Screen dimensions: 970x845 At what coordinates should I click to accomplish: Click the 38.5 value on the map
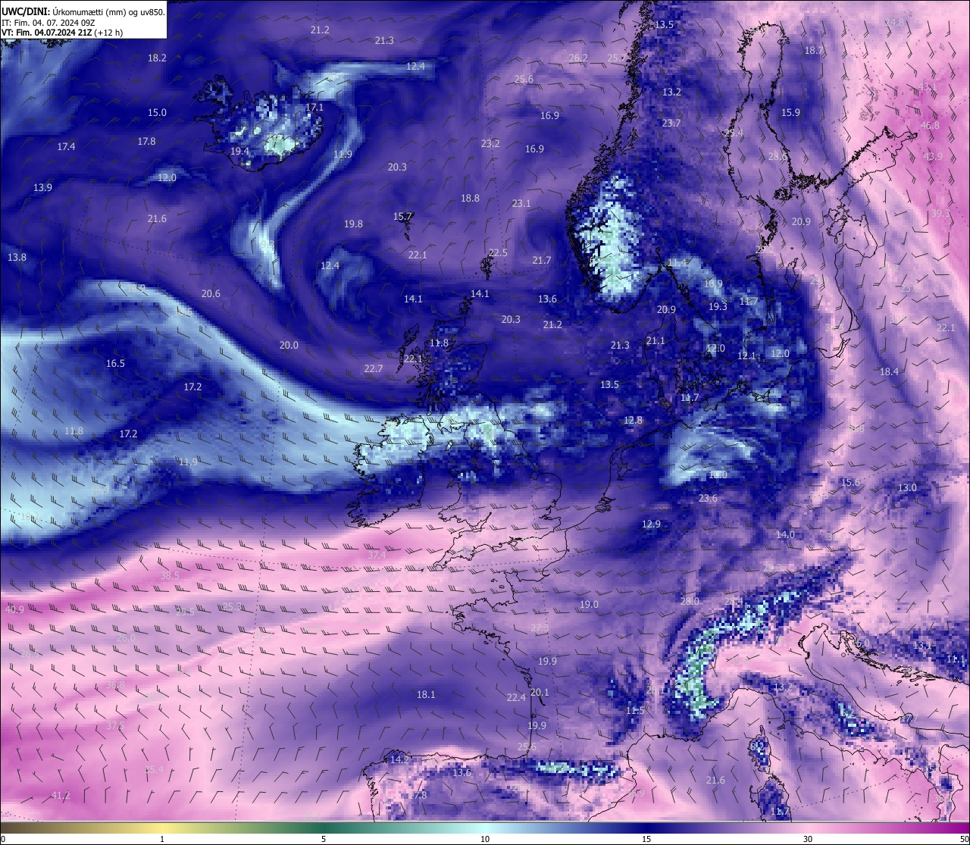pos(171,575)
